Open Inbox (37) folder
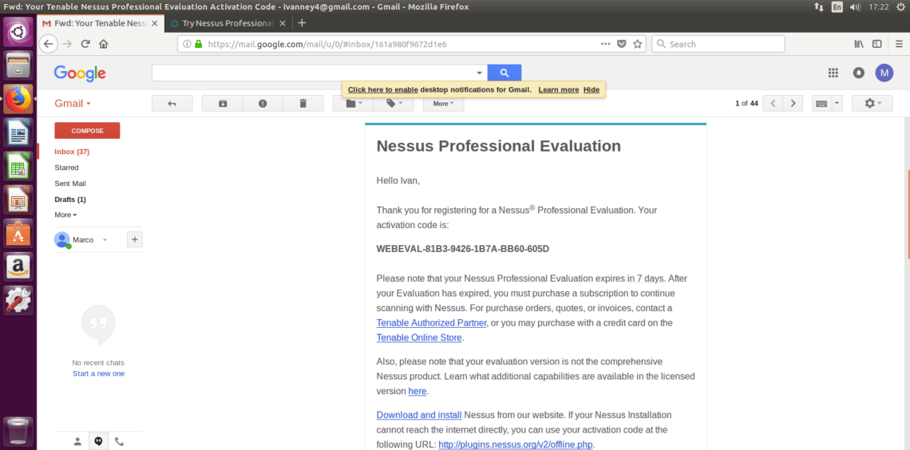The width and height of the screenshot is (910, 450). (x=72, y=152)
